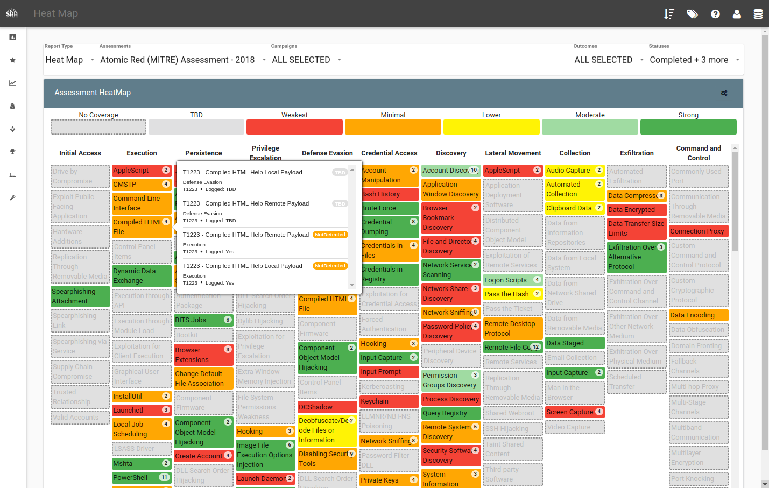Viewport: 769px width, 488px height.
Task: Click the Pass the Hash cell
Action: pyautogui.click(x=513, y=294)
